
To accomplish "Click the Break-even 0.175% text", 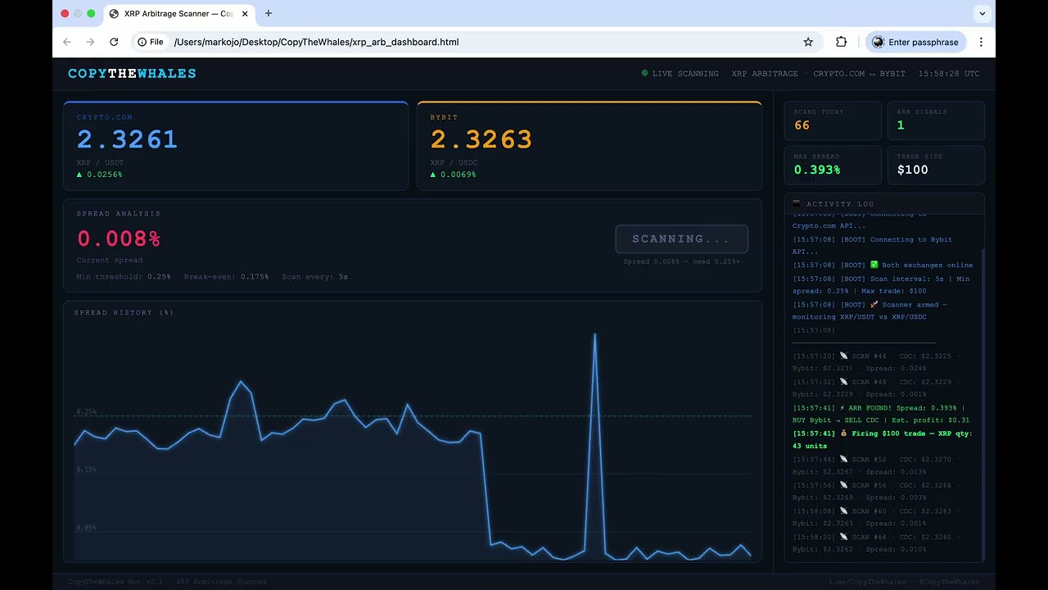I will pos(226,277).
